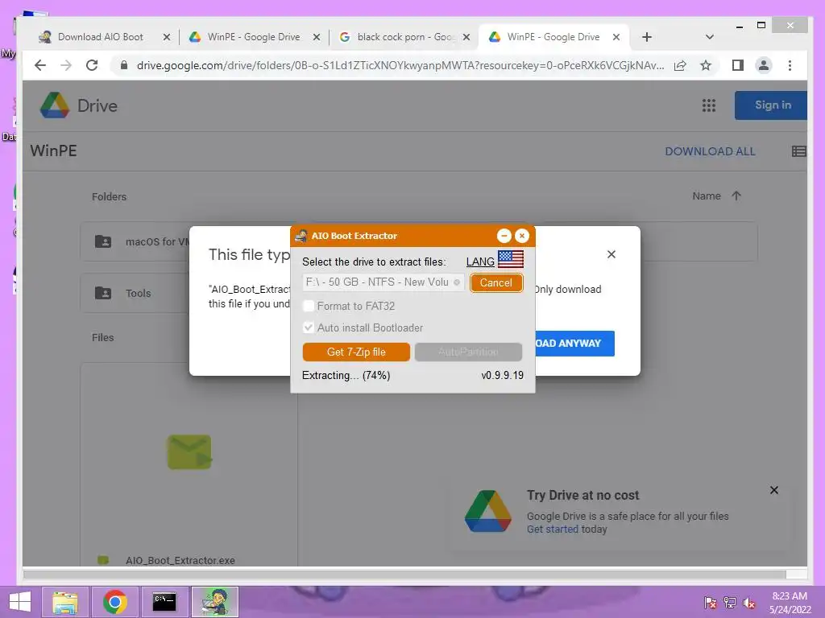
Task: Click the share page icon in address bar
Action: (680, 66)
